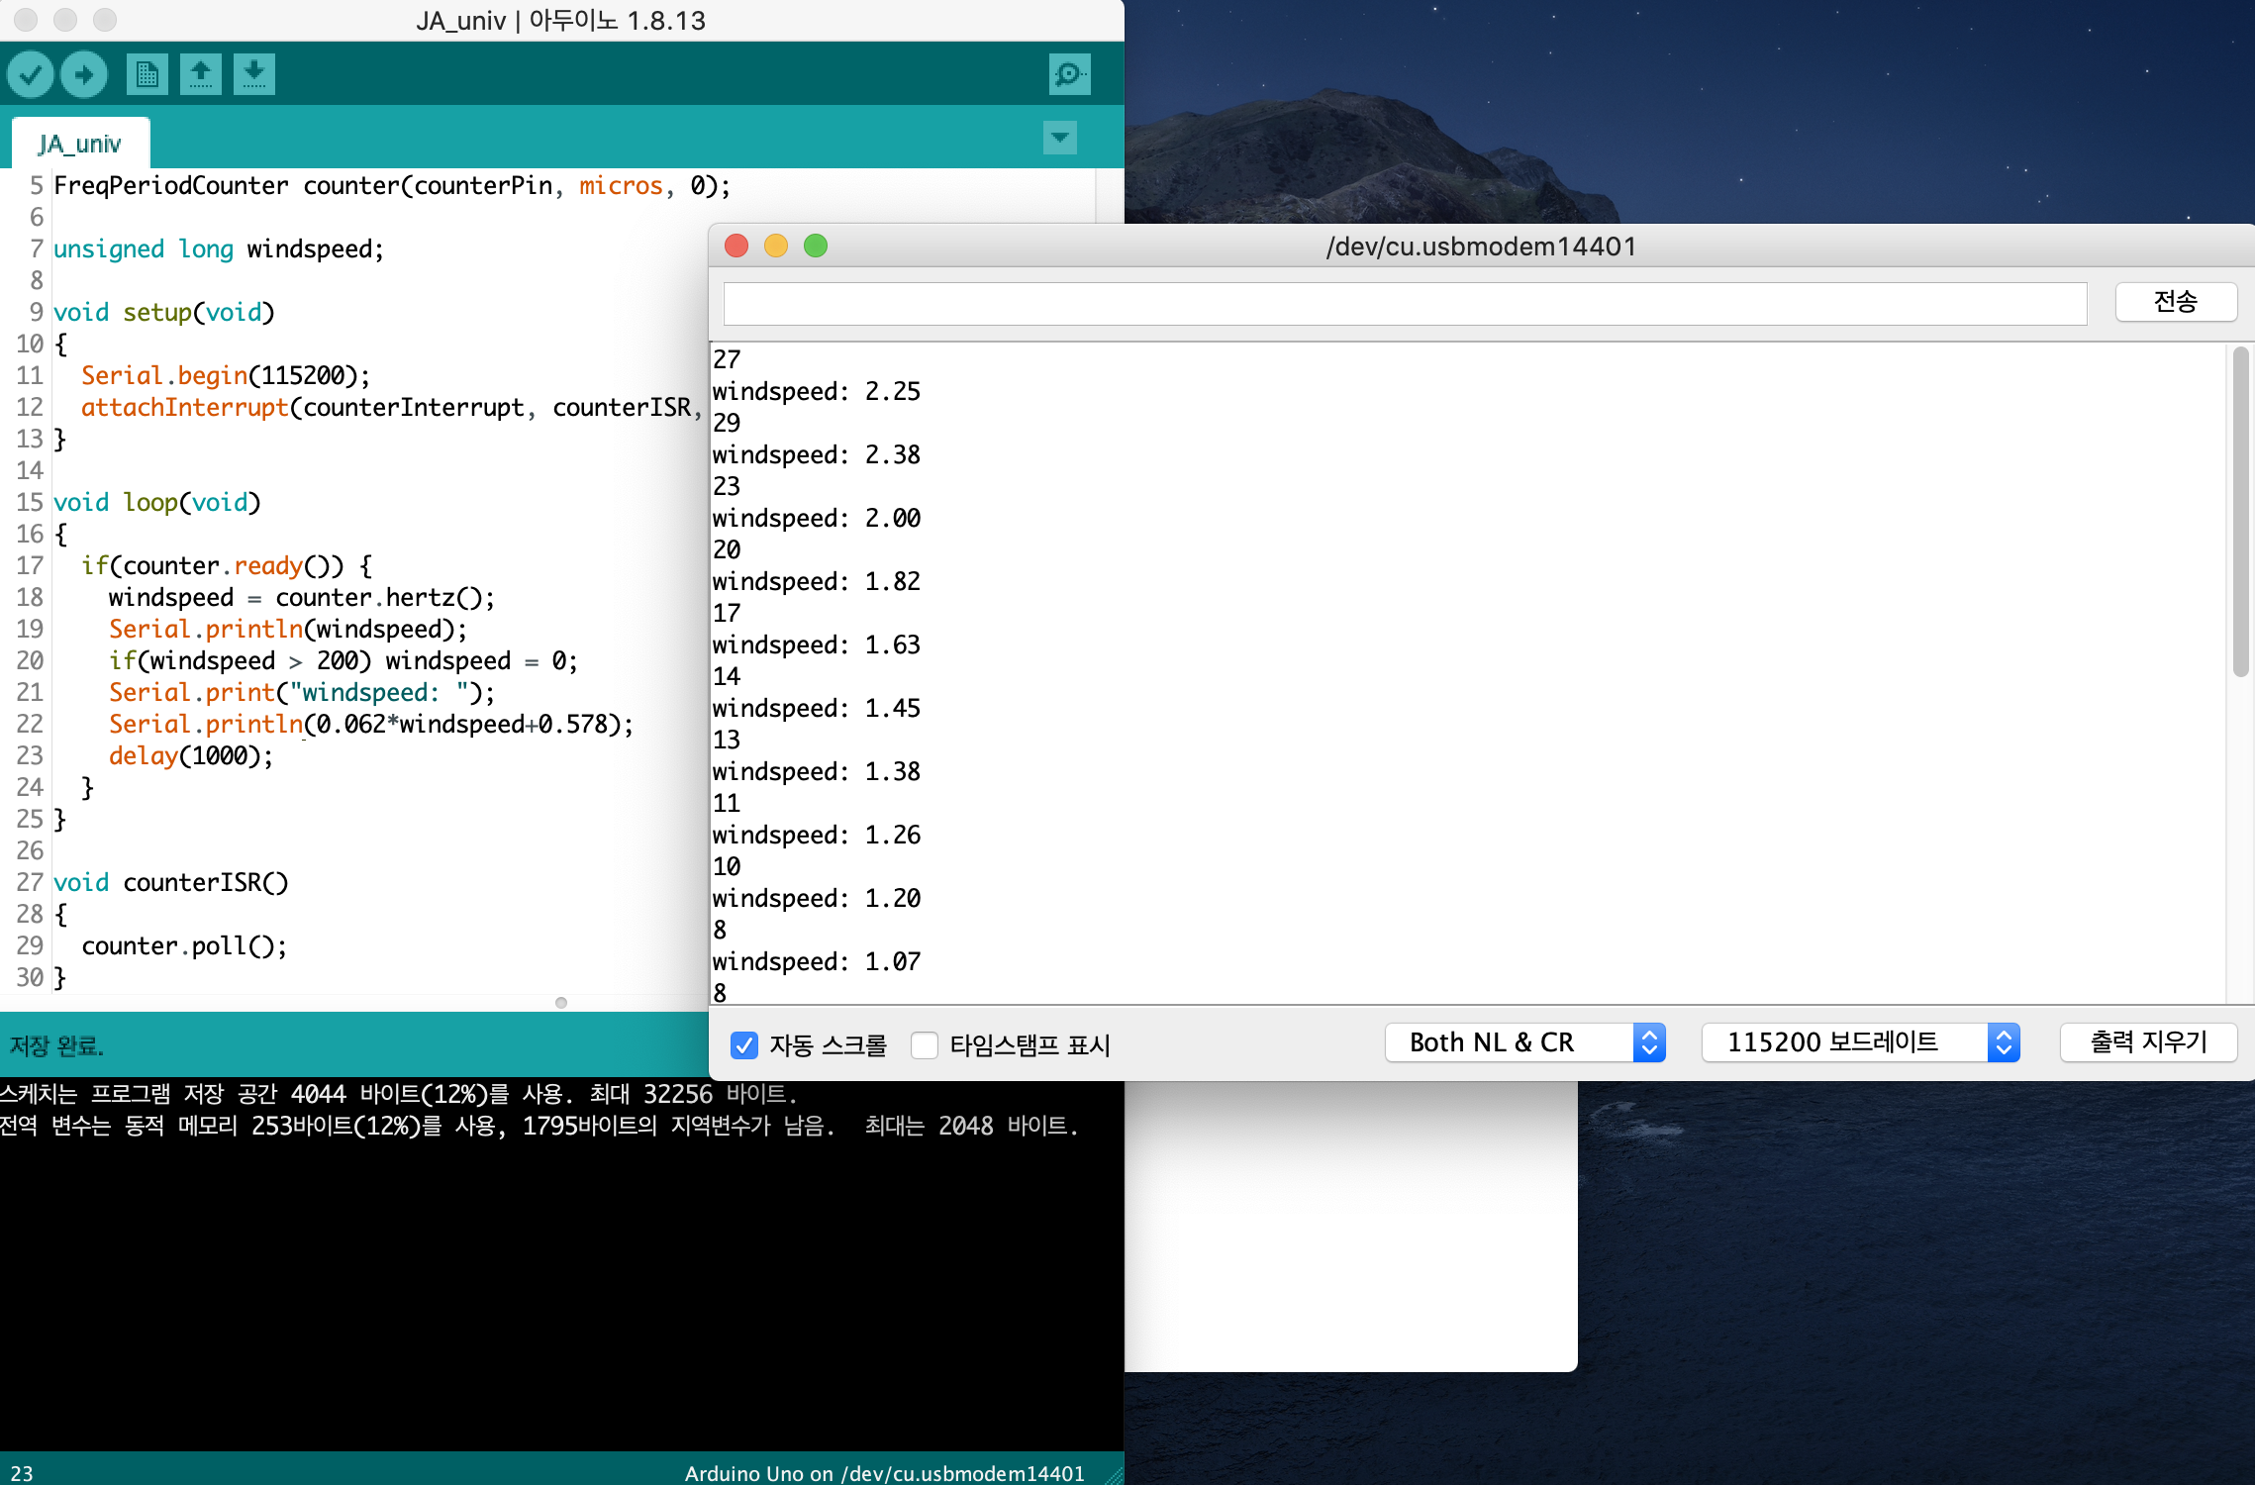Click the Save sketch down-arrow icon
The image size is (2255, 1485).
254,74
